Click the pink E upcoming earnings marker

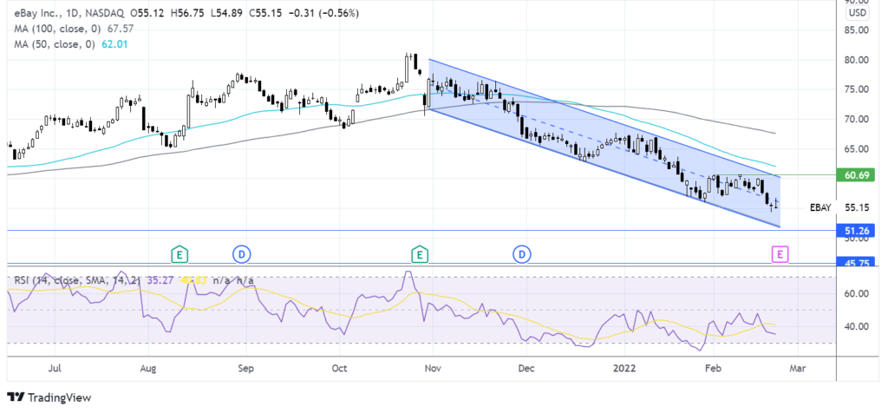[x=780, y=255]
